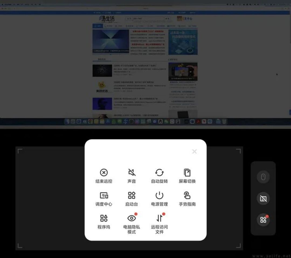Viewport: 291px width, 258px height.
Task: Open the phone camera article thumbnail
Action: coord(183,71)
